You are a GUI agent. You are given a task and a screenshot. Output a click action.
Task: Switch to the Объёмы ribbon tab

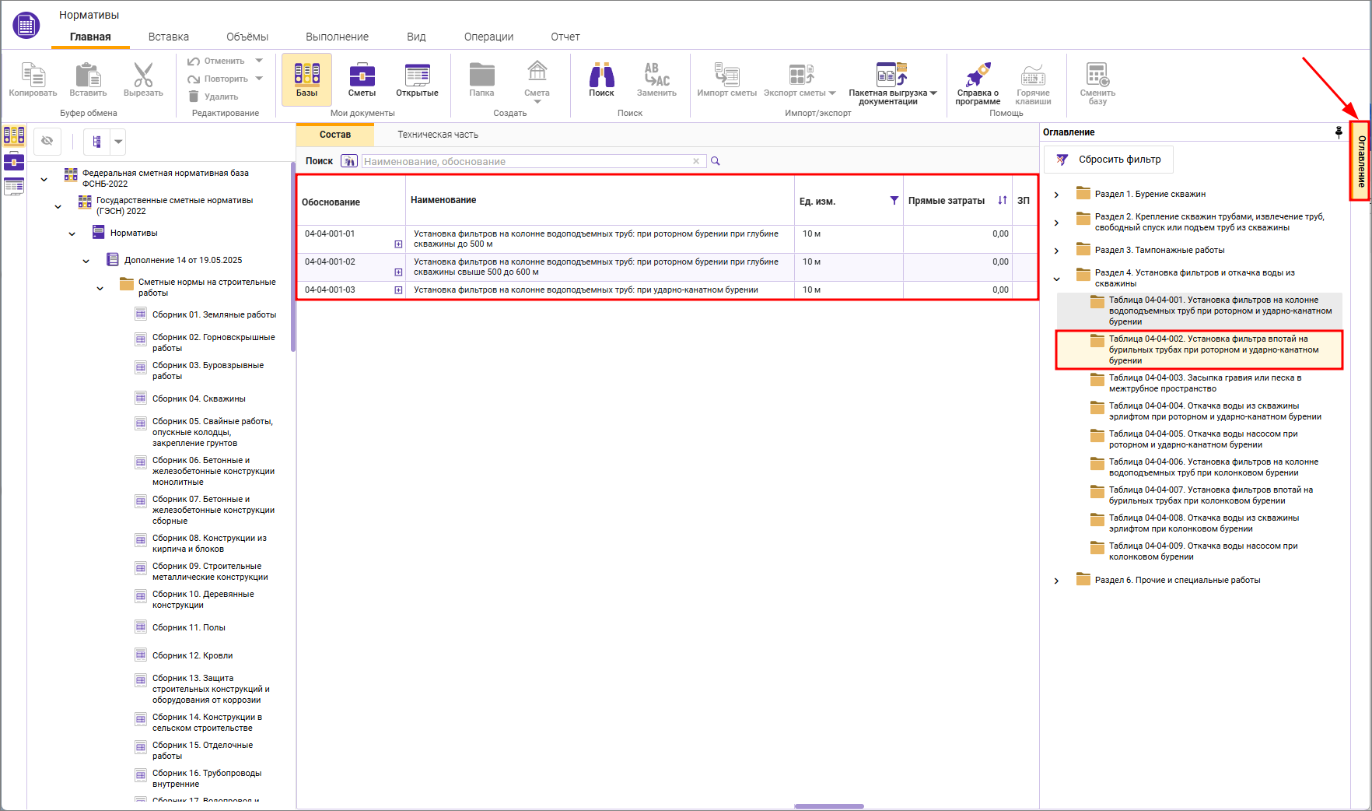(x=247, y=37)
